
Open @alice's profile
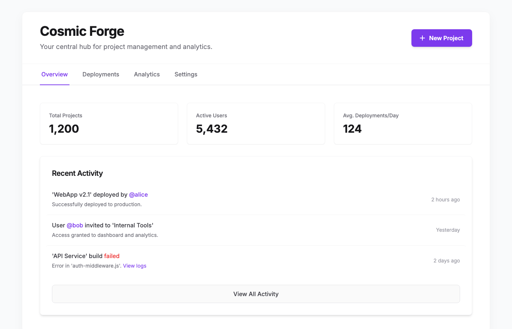[x=138, y=194]
